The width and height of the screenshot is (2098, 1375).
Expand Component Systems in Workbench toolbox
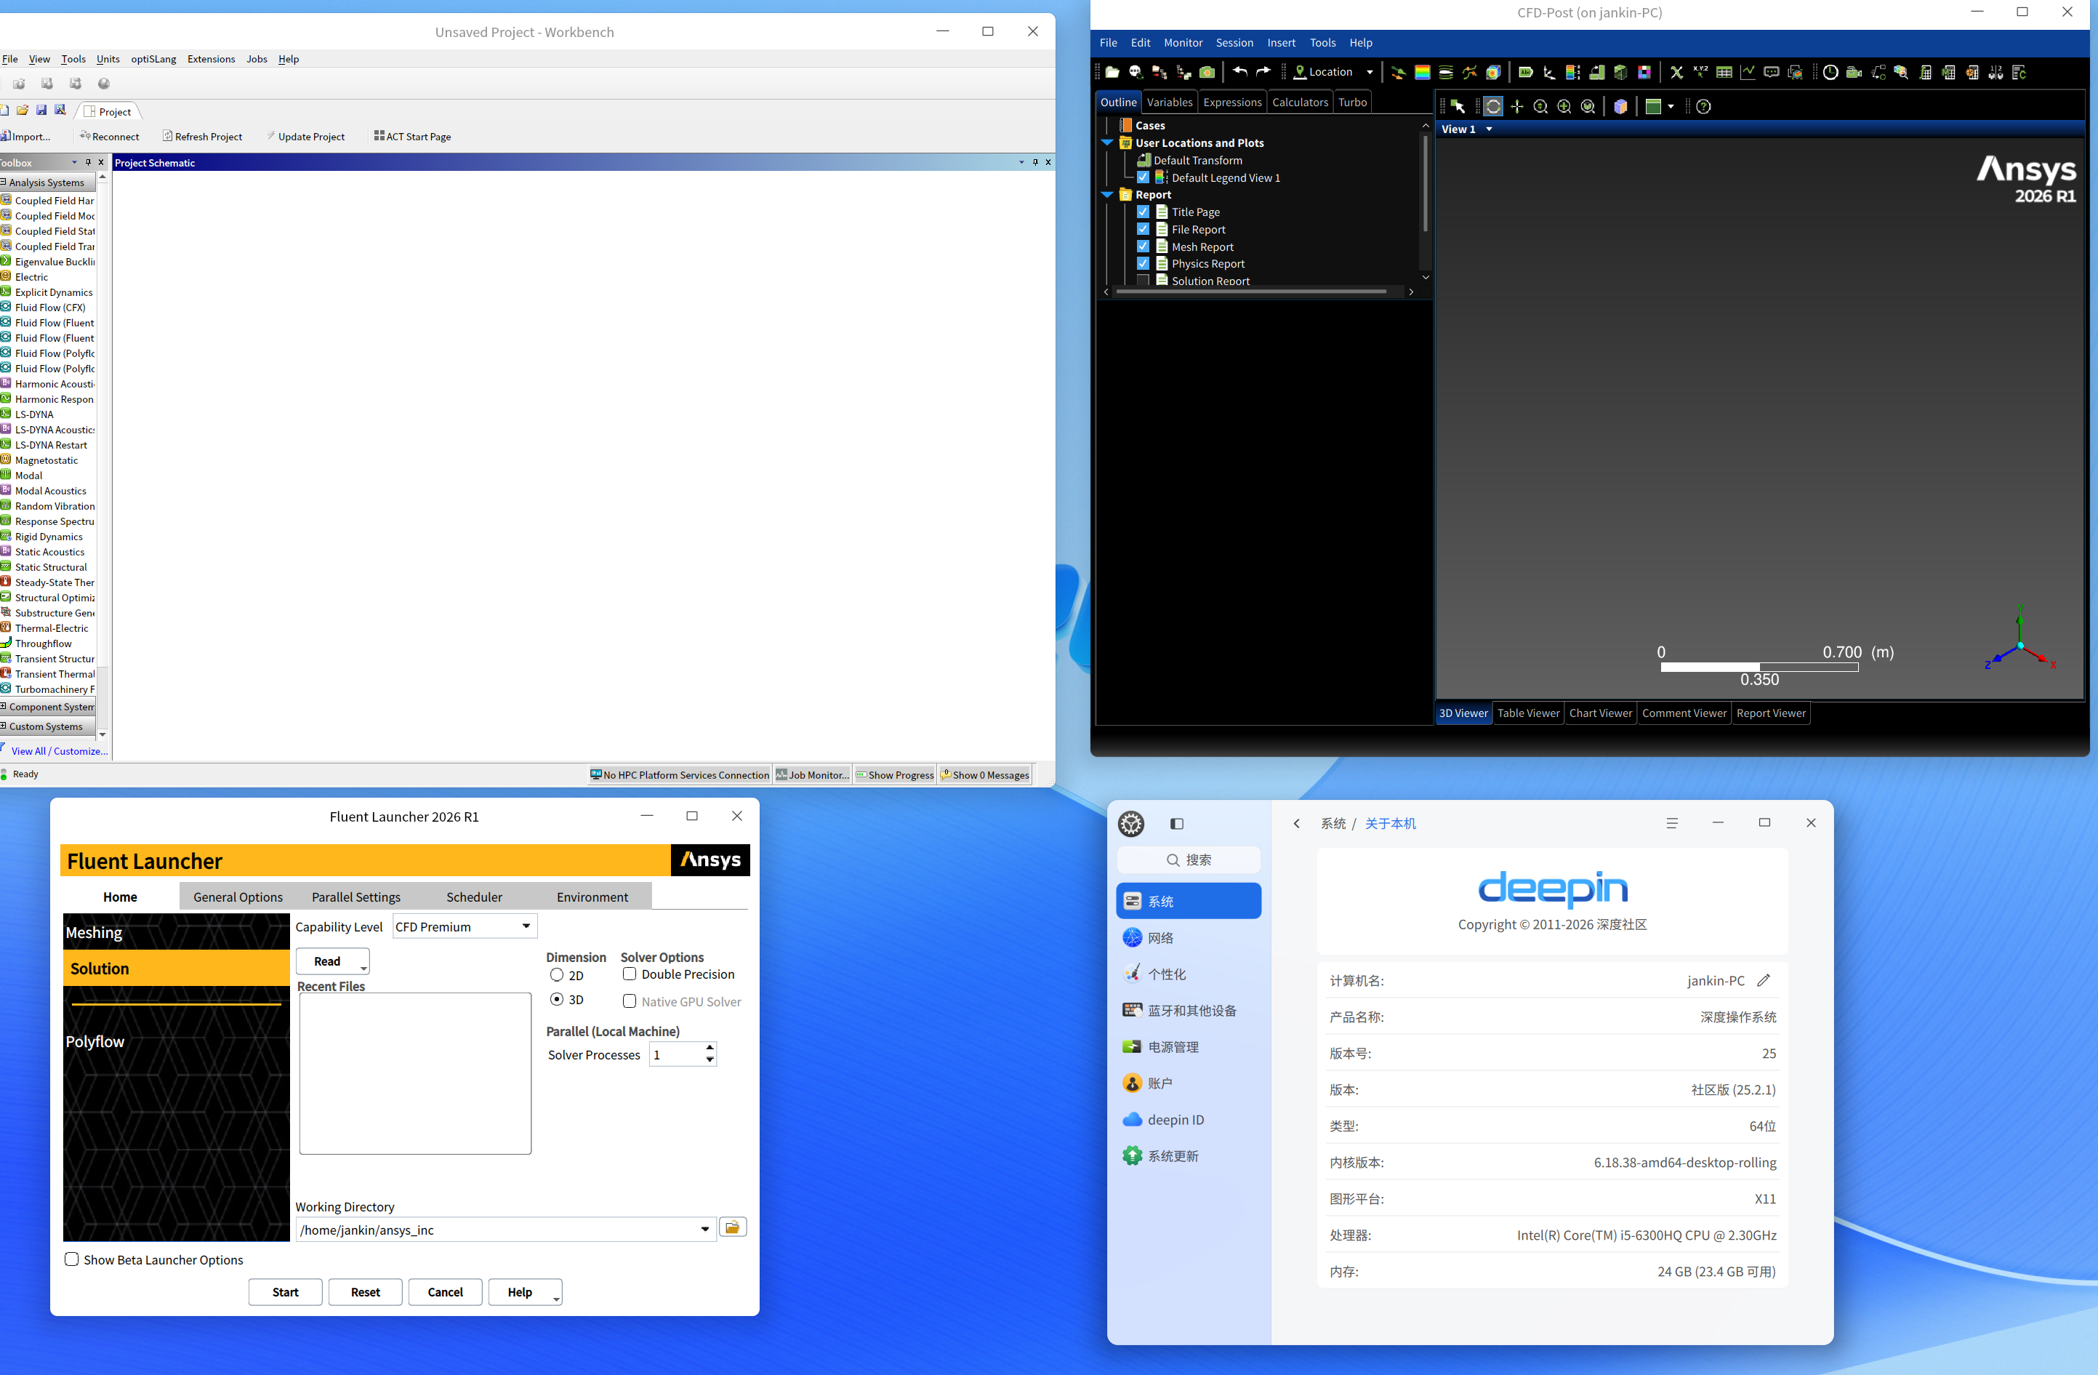tap(47, 707)
